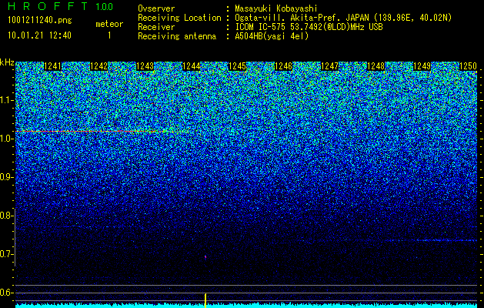Click the red meteor echo dot
Image resolution: width=484 pixels, height=308 pixels.
pyautogui.click(x=205, y=256)
